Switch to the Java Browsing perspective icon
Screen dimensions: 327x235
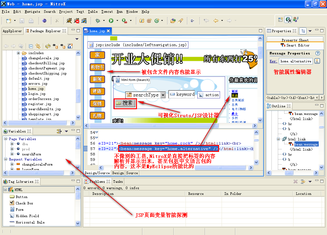(296, 19)
